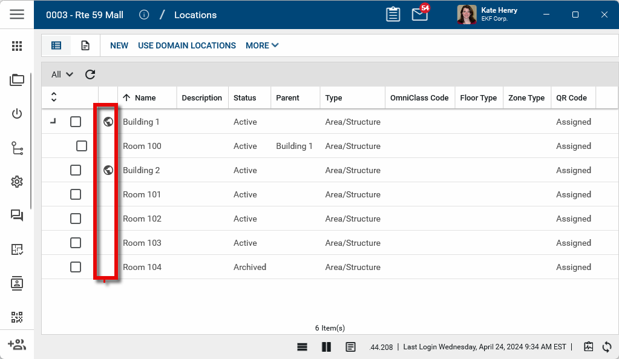Switch to the document view tab
This screenshot has height=359, width=619.
(85, 45)
